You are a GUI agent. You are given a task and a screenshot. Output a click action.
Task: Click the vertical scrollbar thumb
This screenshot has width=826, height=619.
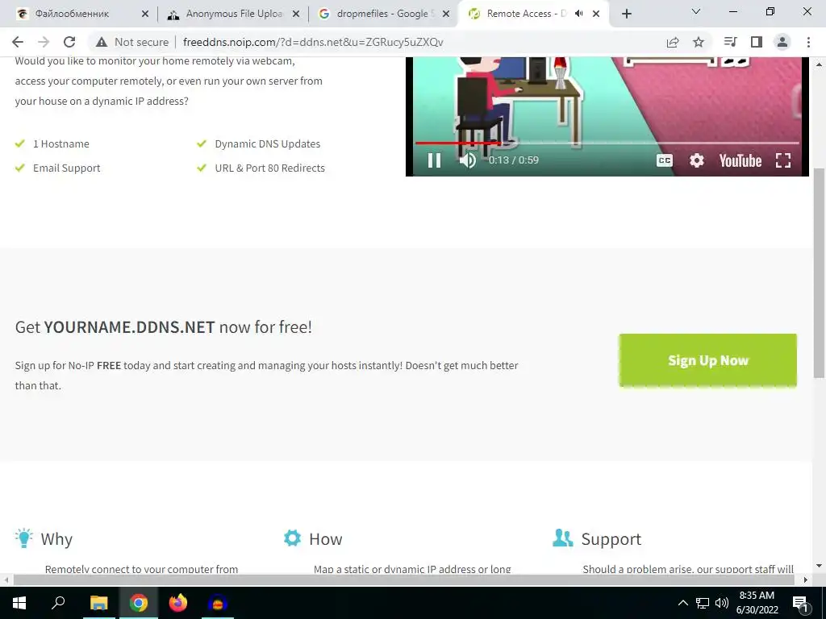coord(819,272)
